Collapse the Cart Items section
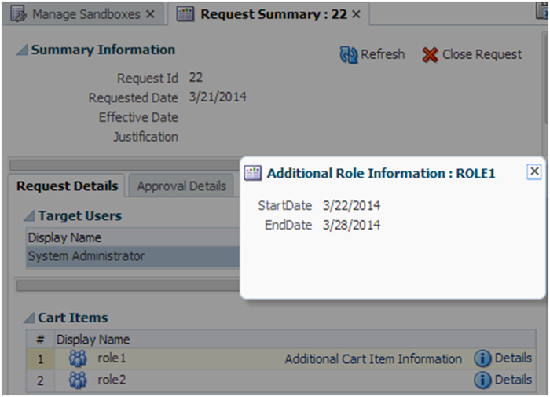The image size is (550, 397). (30, 318)
